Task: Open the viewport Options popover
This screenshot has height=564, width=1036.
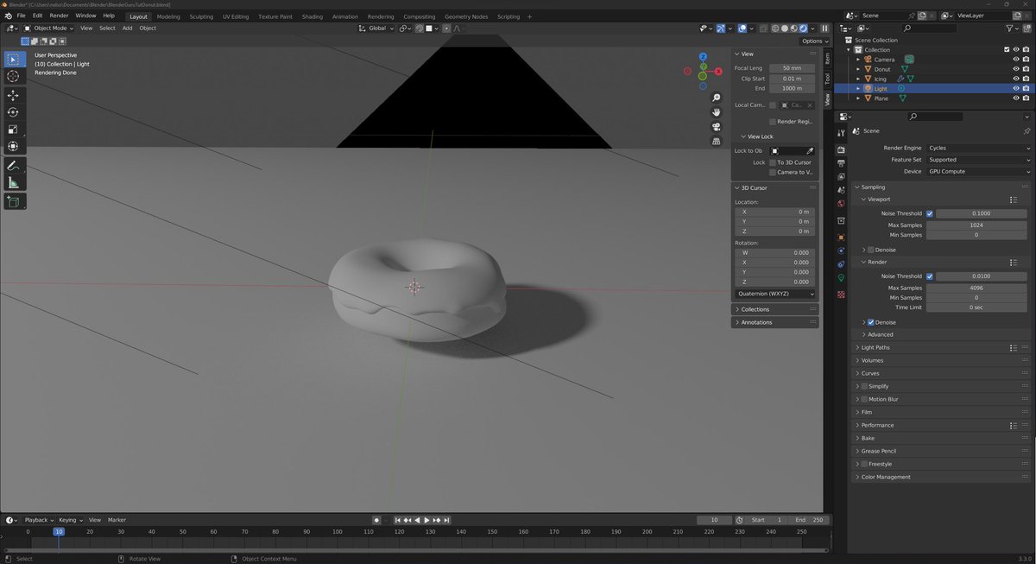Action: coord(814,41)
